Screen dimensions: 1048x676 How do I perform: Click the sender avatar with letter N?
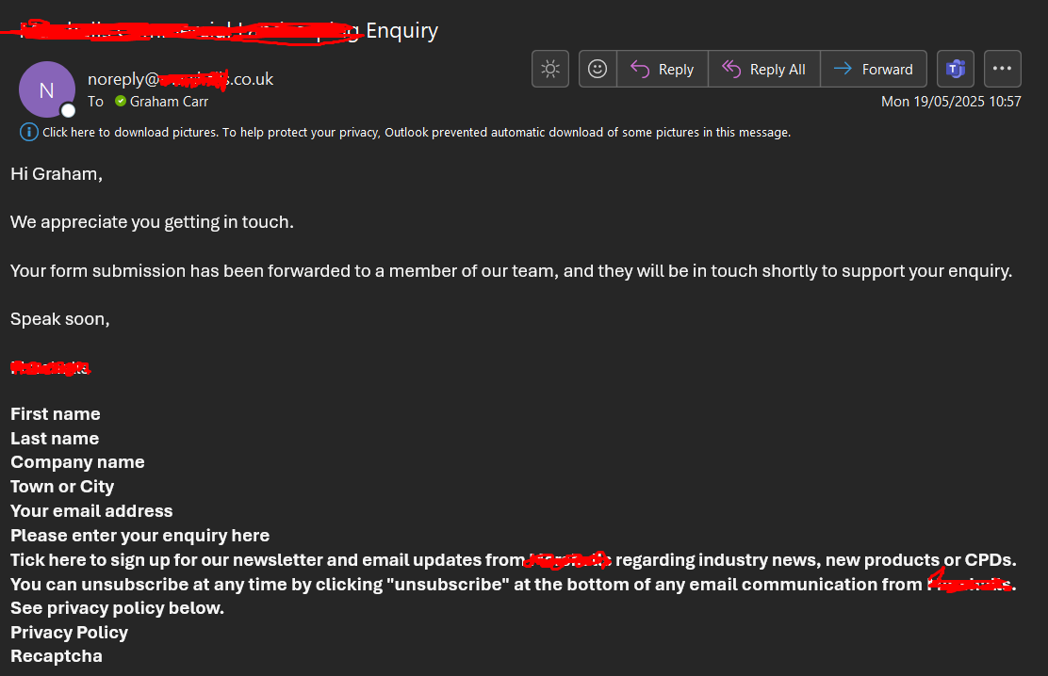[47, 89]
